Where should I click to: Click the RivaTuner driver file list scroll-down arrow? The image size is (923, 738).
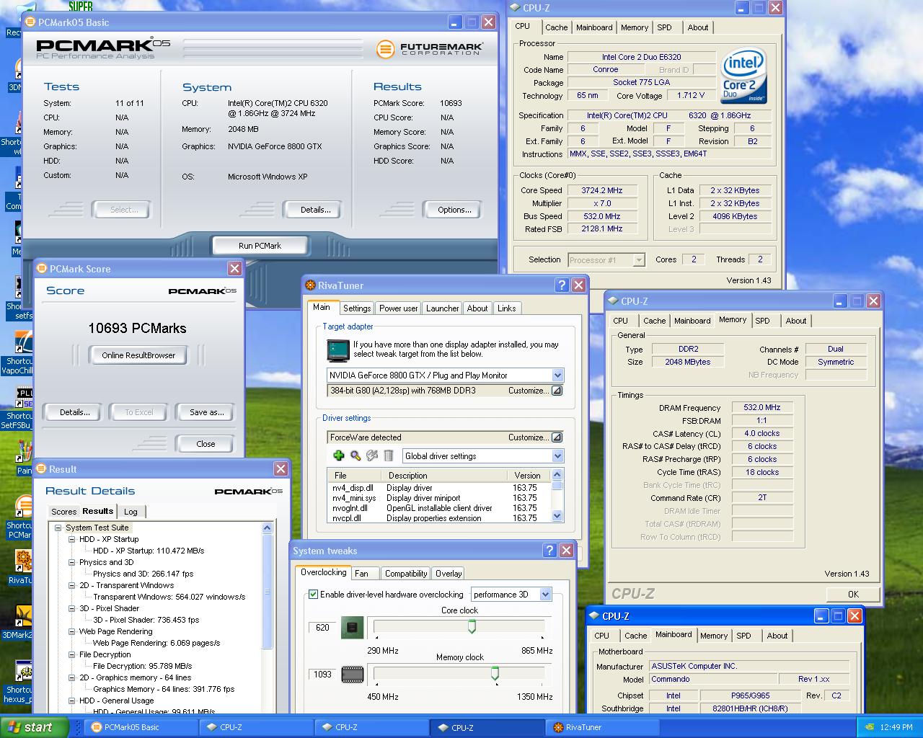pos(557,516)
